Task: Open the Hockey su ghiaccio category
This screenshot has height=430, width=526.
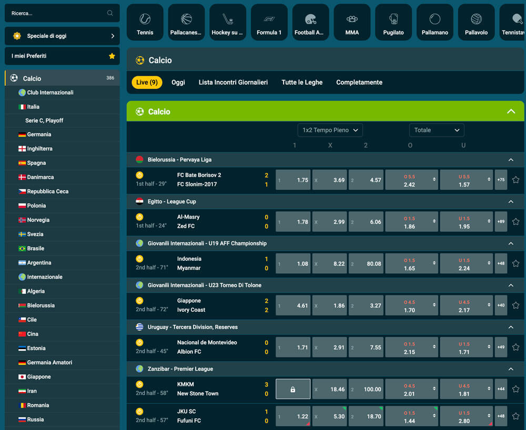Action: coord(227,23)
